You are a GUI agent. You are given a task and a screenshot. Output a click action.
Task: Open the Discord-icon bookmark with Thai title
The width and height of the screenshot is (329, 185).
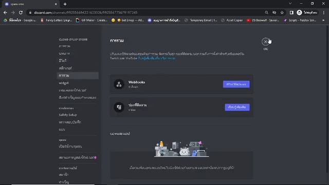[x=164, y=21]
